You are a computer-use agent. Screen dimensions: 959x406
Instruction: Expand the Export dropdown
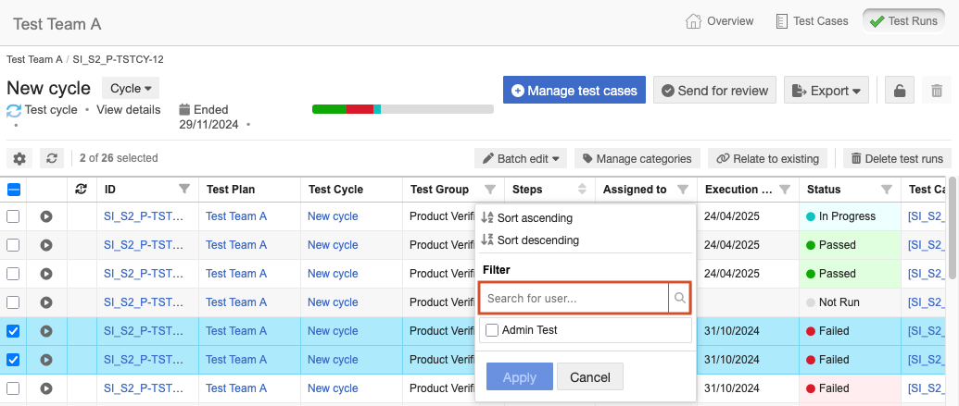tap(827, 91)
